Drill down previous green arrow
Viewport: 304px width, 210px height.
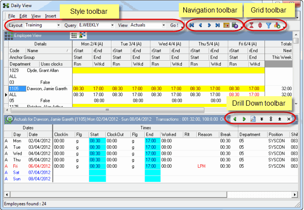[235, 119]
